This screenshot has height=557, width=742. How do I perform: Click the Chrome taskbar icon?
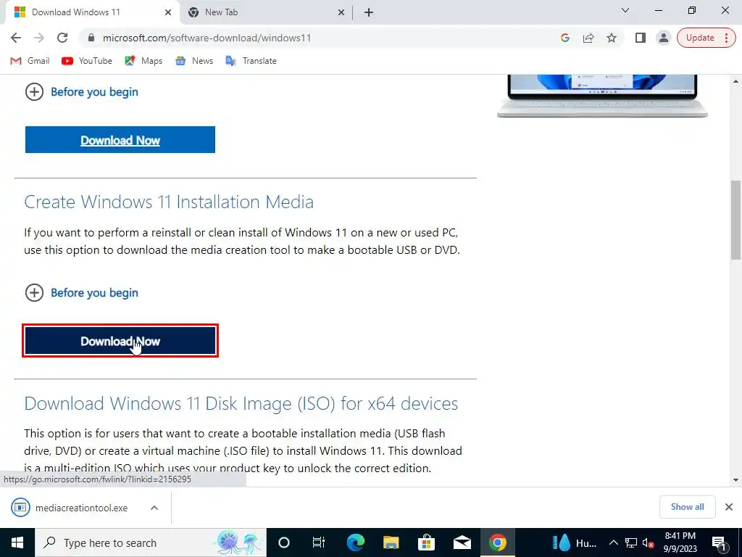497,542
